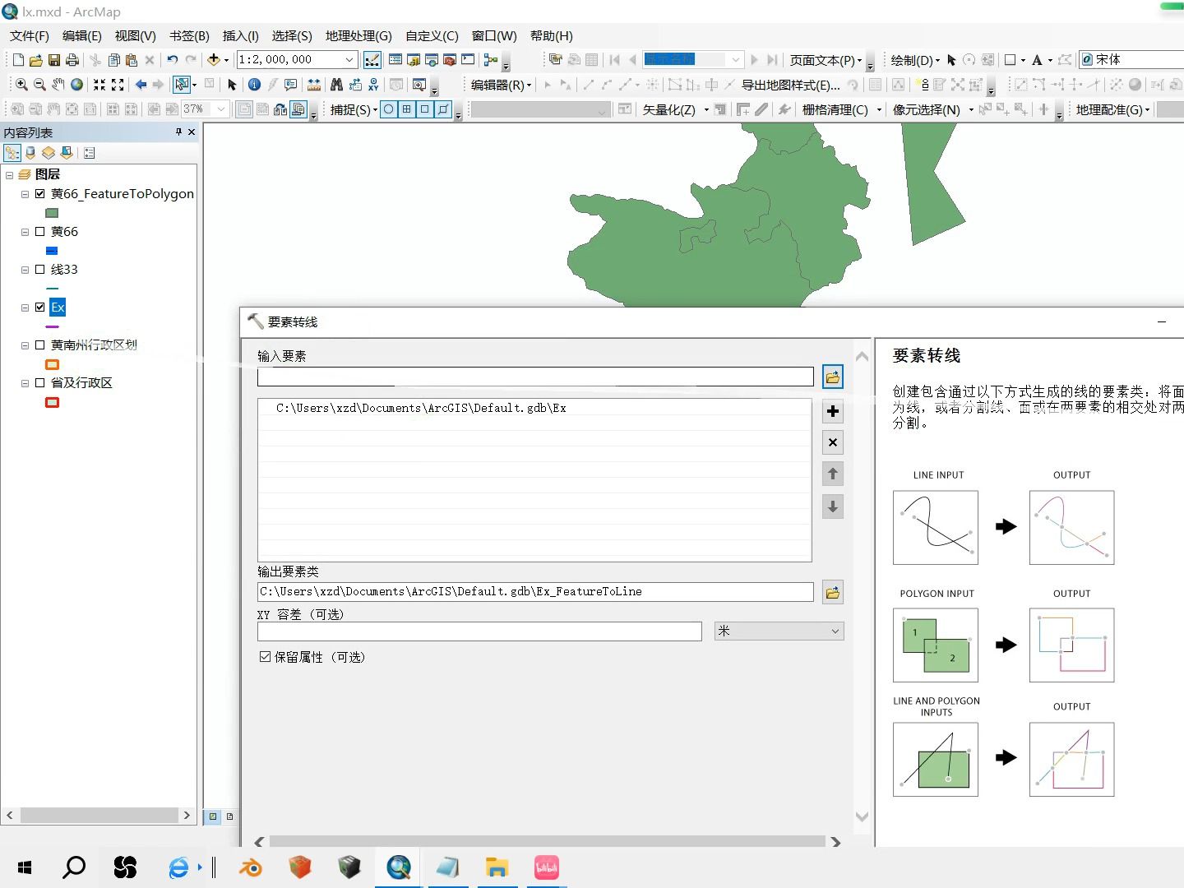Click 导出地图样式(E) button

click(x=788, y=86)
